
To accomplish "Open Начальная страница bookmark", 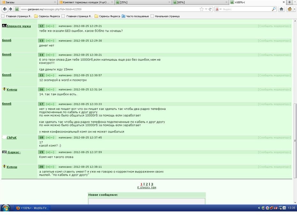I will point(165,16).
